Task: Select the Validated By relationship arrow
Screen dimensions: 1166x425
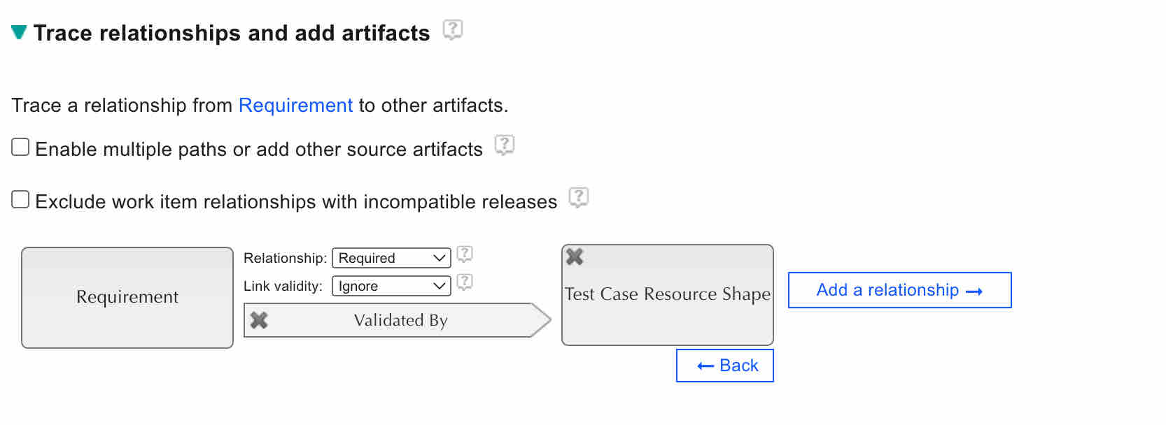Action: (x=400, y=320)
